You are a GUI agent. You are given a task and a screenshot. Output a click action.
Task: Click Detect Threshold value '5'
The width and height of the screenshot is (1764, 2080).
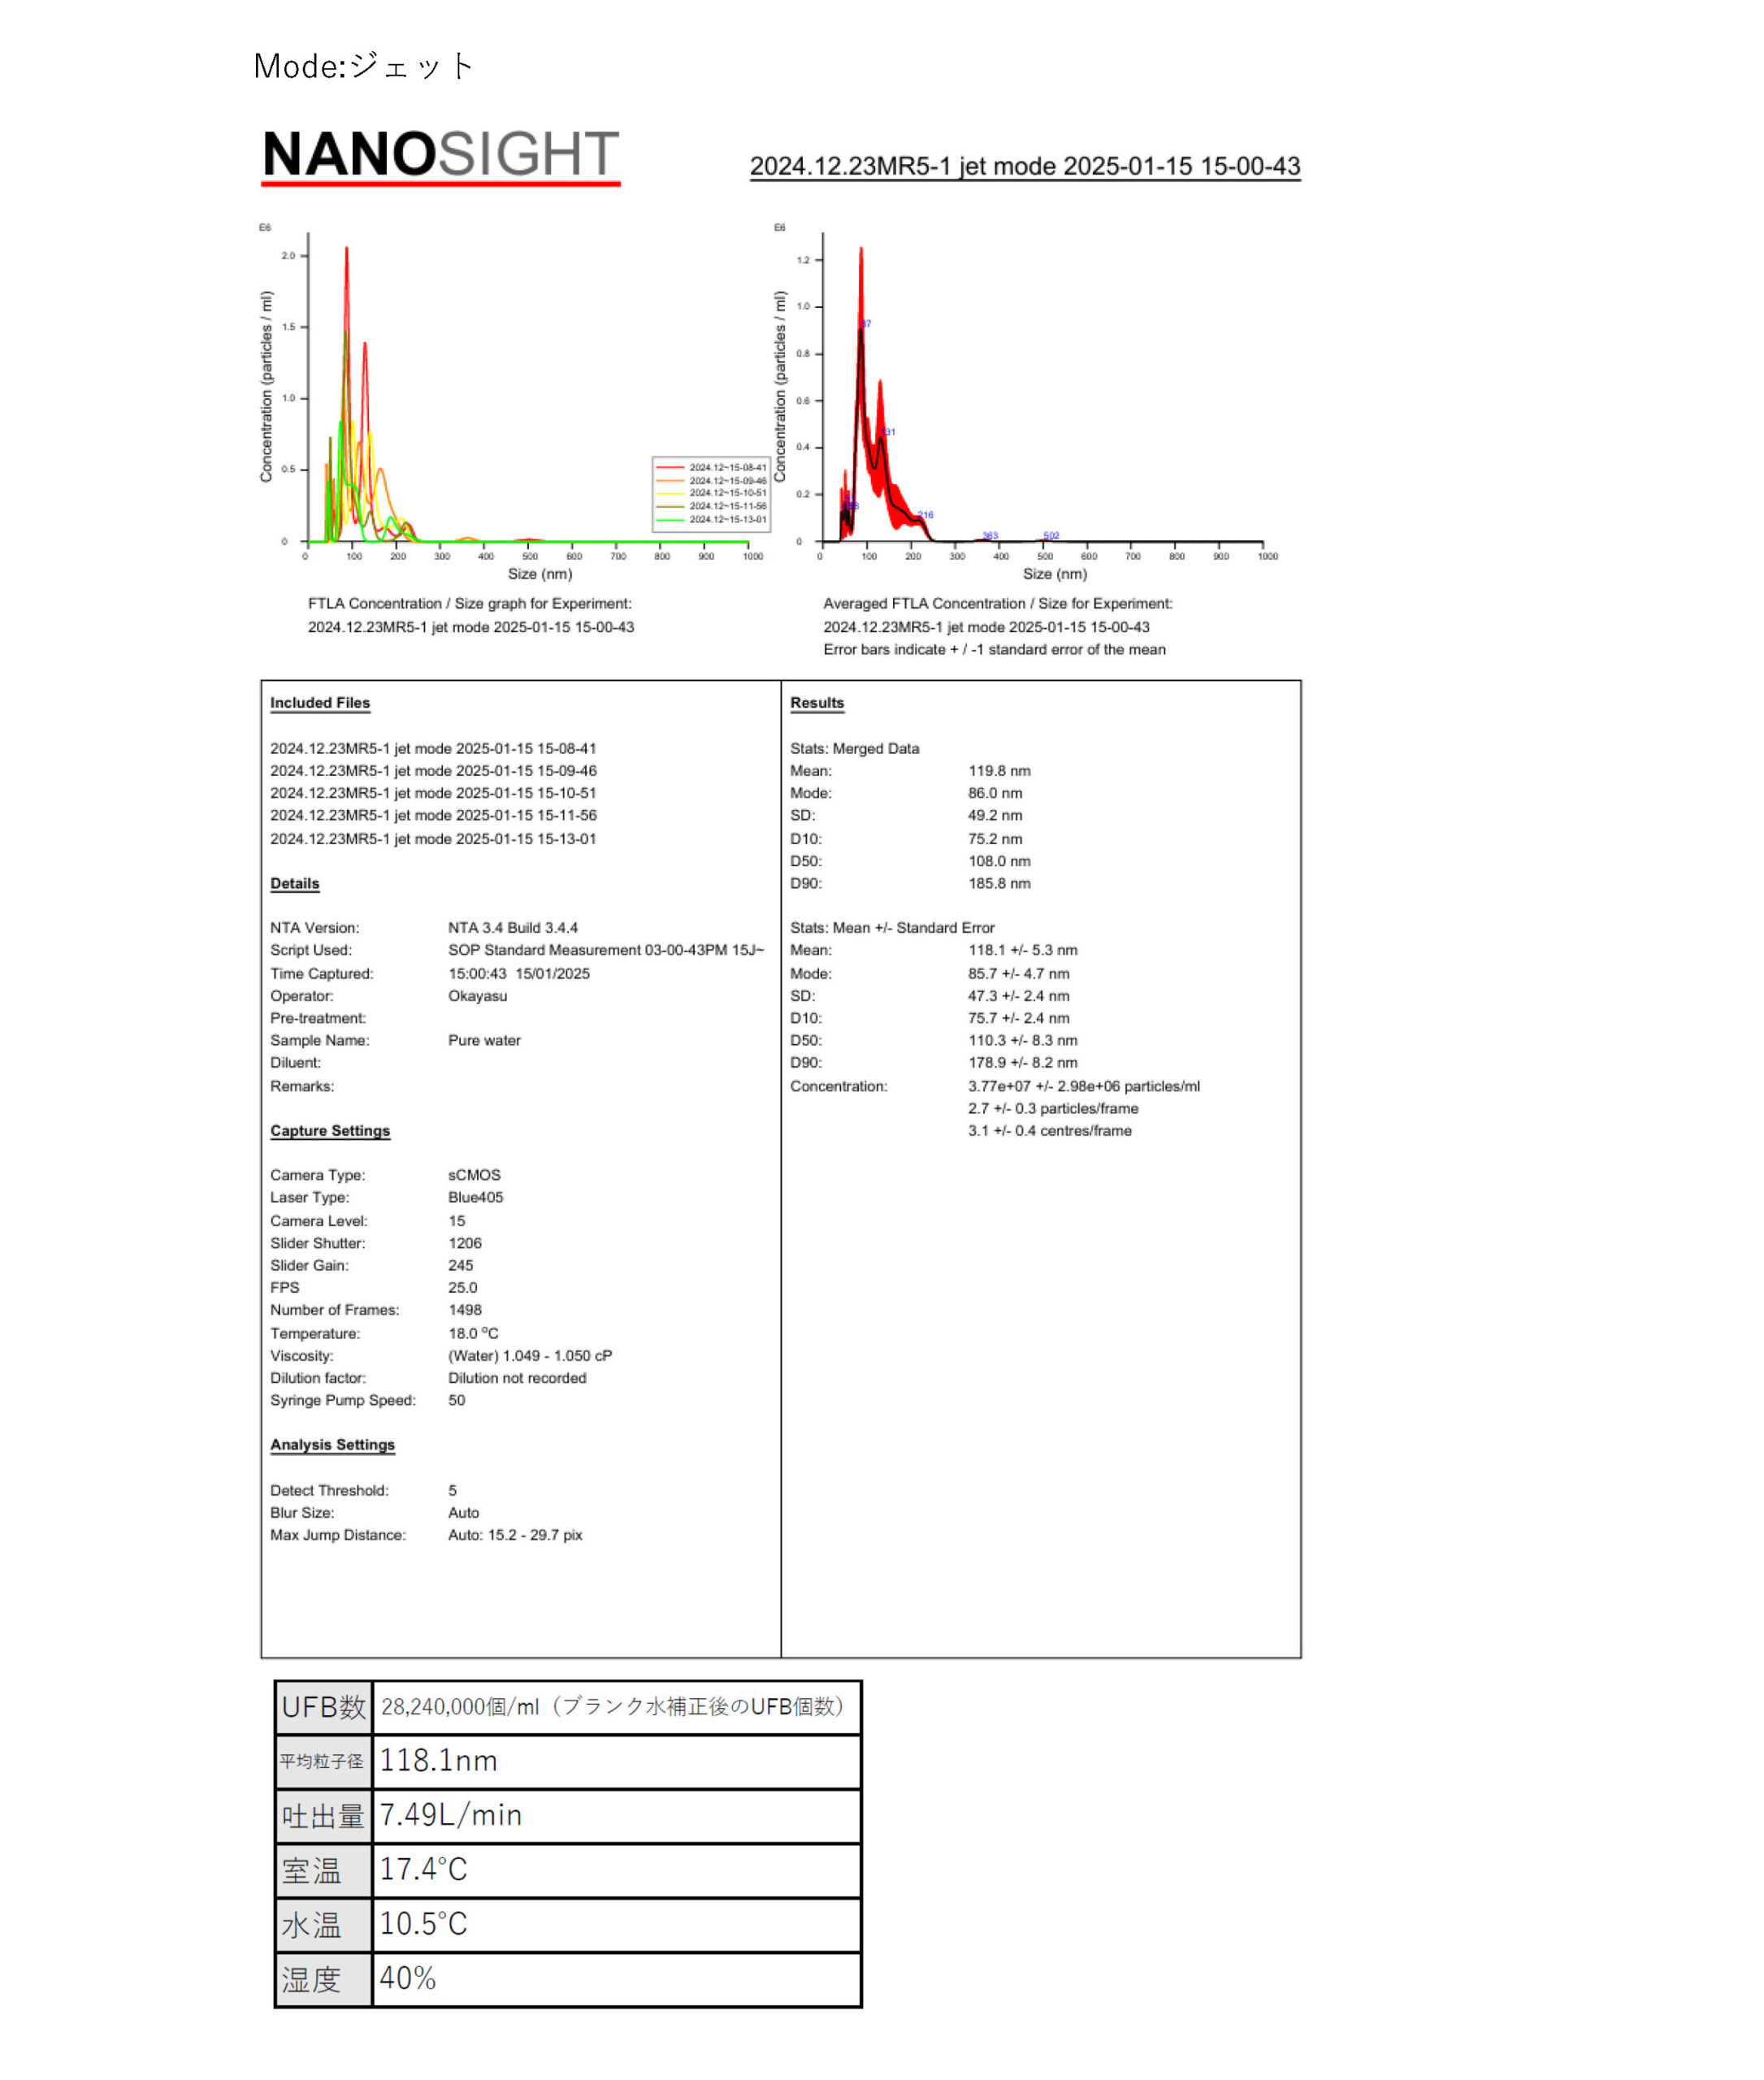452,1490
